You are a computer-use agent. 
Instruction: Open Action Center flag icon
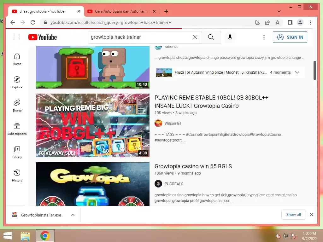click(x=293, y=236)
